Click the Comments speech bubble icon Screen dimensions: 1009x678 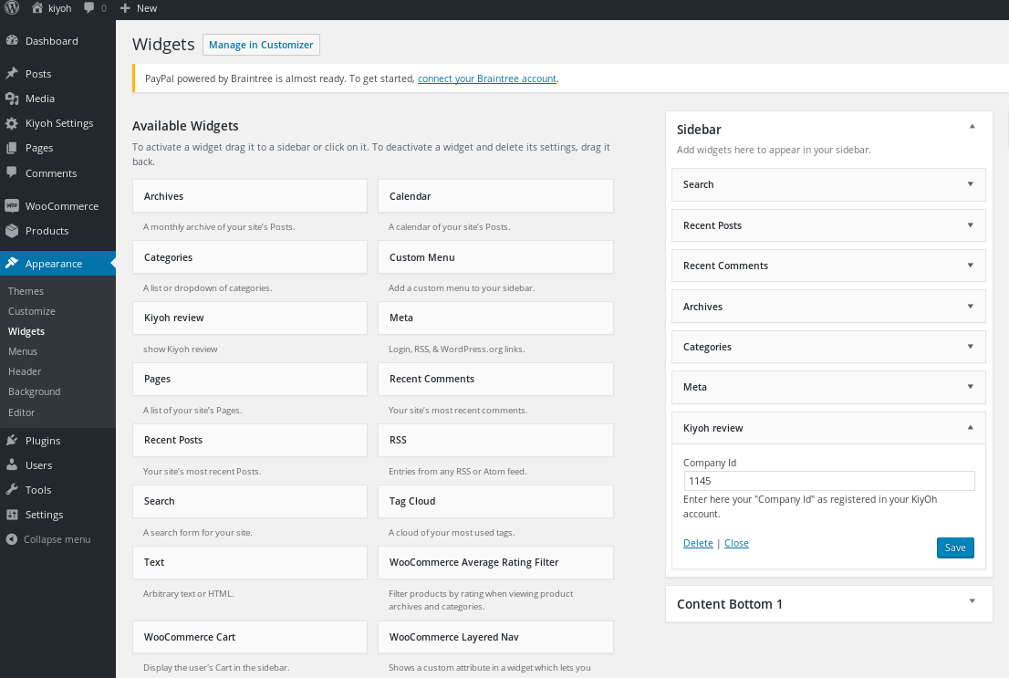click(12, 172)
